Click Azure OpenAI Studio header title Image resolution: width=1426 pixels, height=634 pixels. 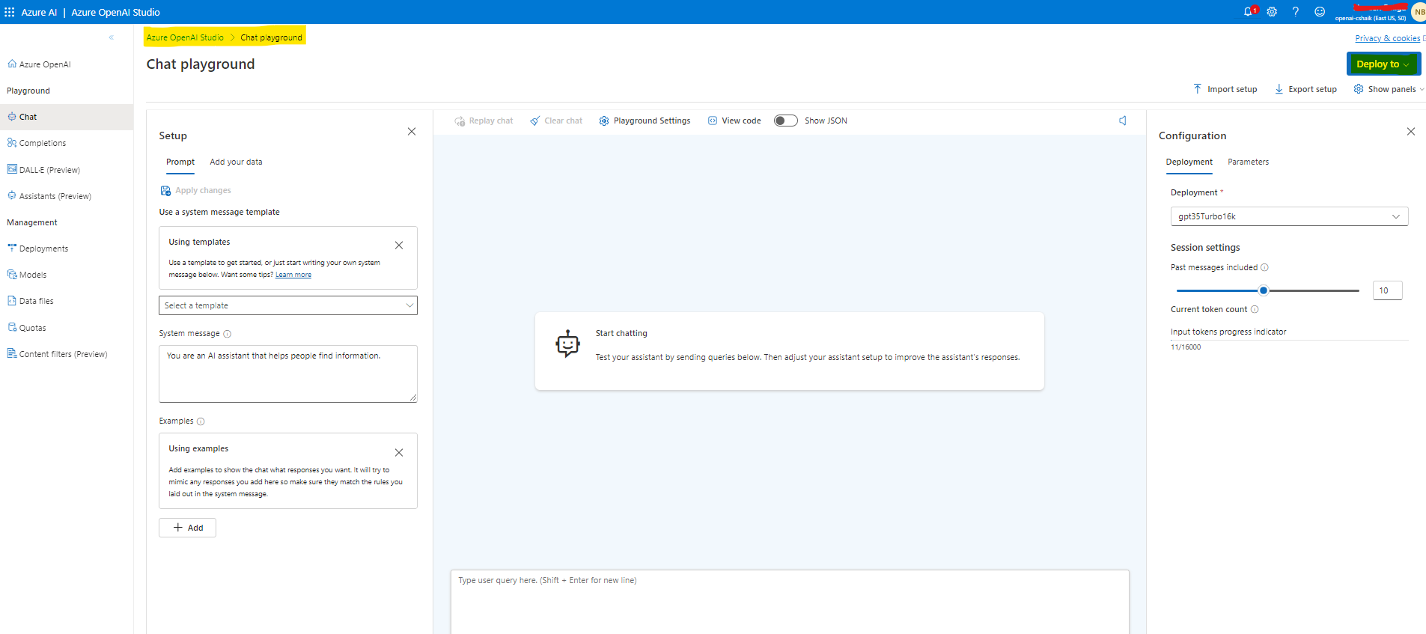click(115, 12)
